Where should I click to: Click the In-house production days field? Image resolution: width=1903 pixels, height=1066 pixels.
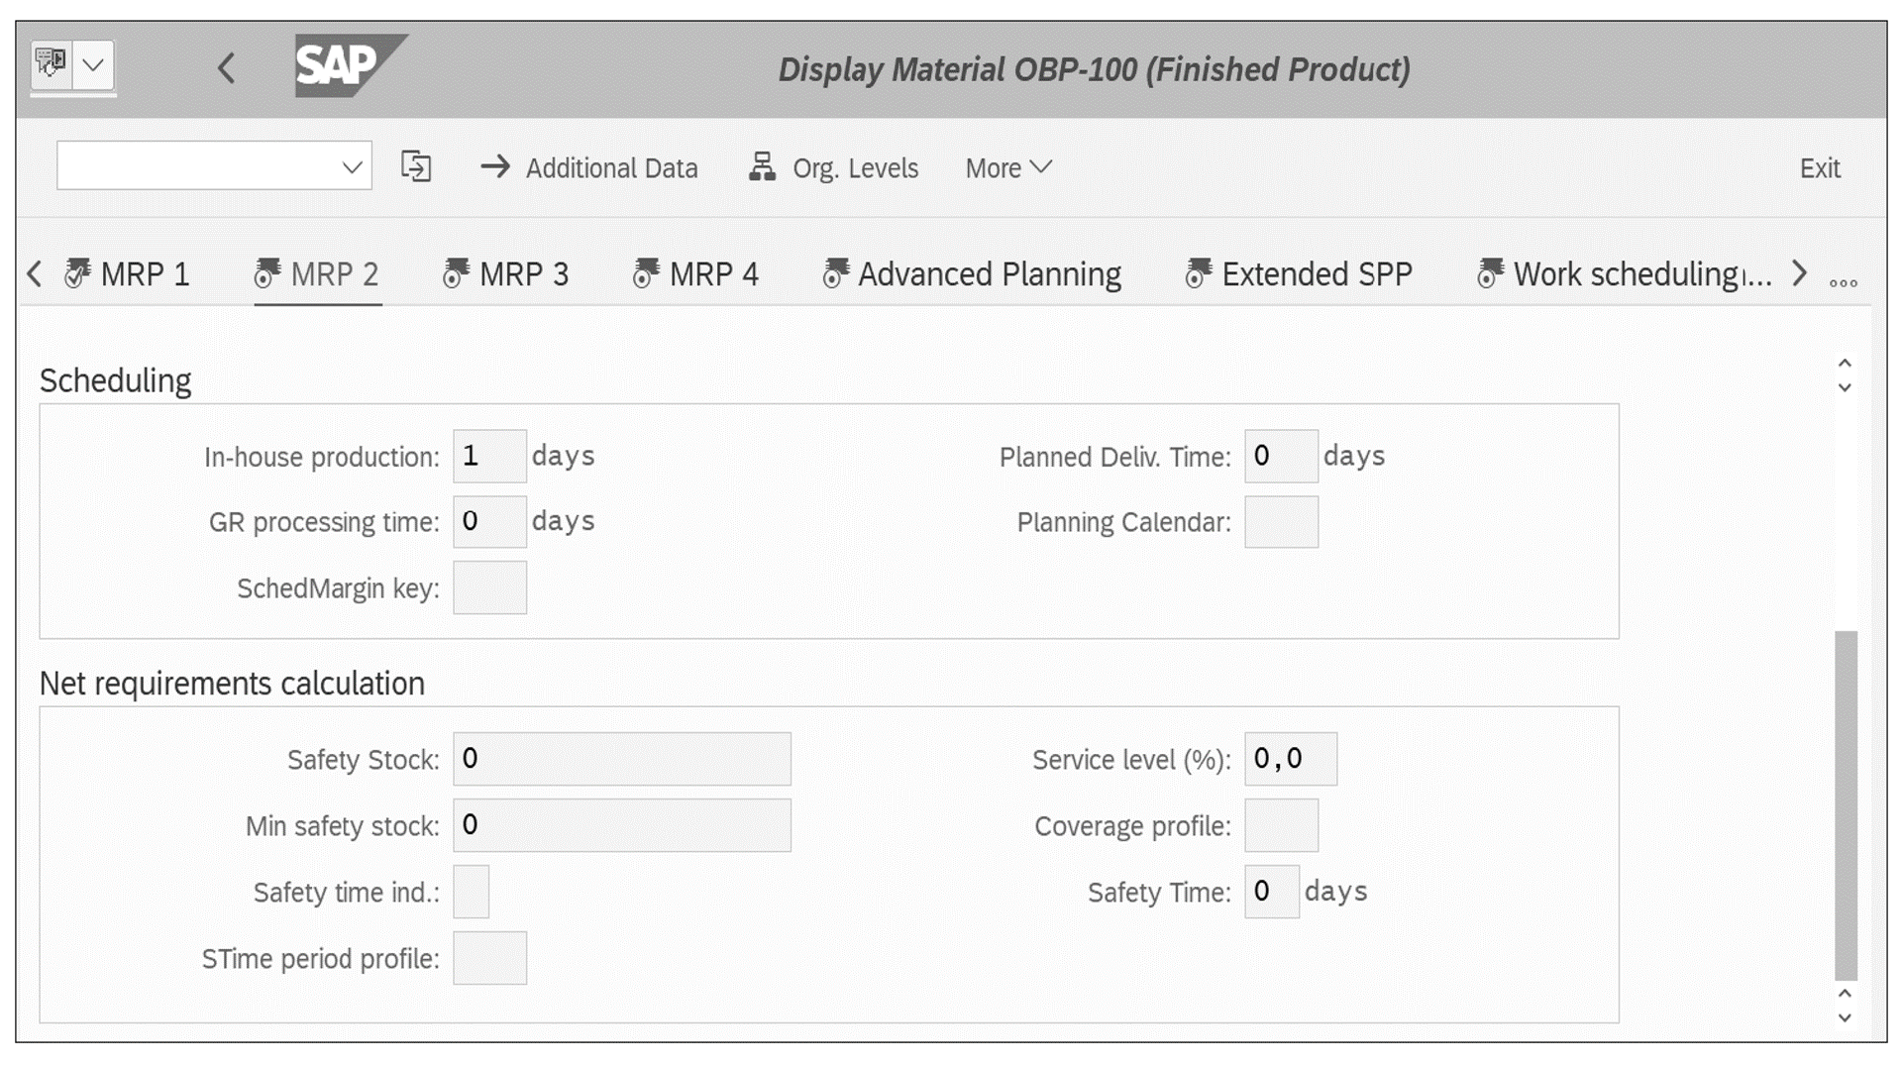click(x=488, y=456)
